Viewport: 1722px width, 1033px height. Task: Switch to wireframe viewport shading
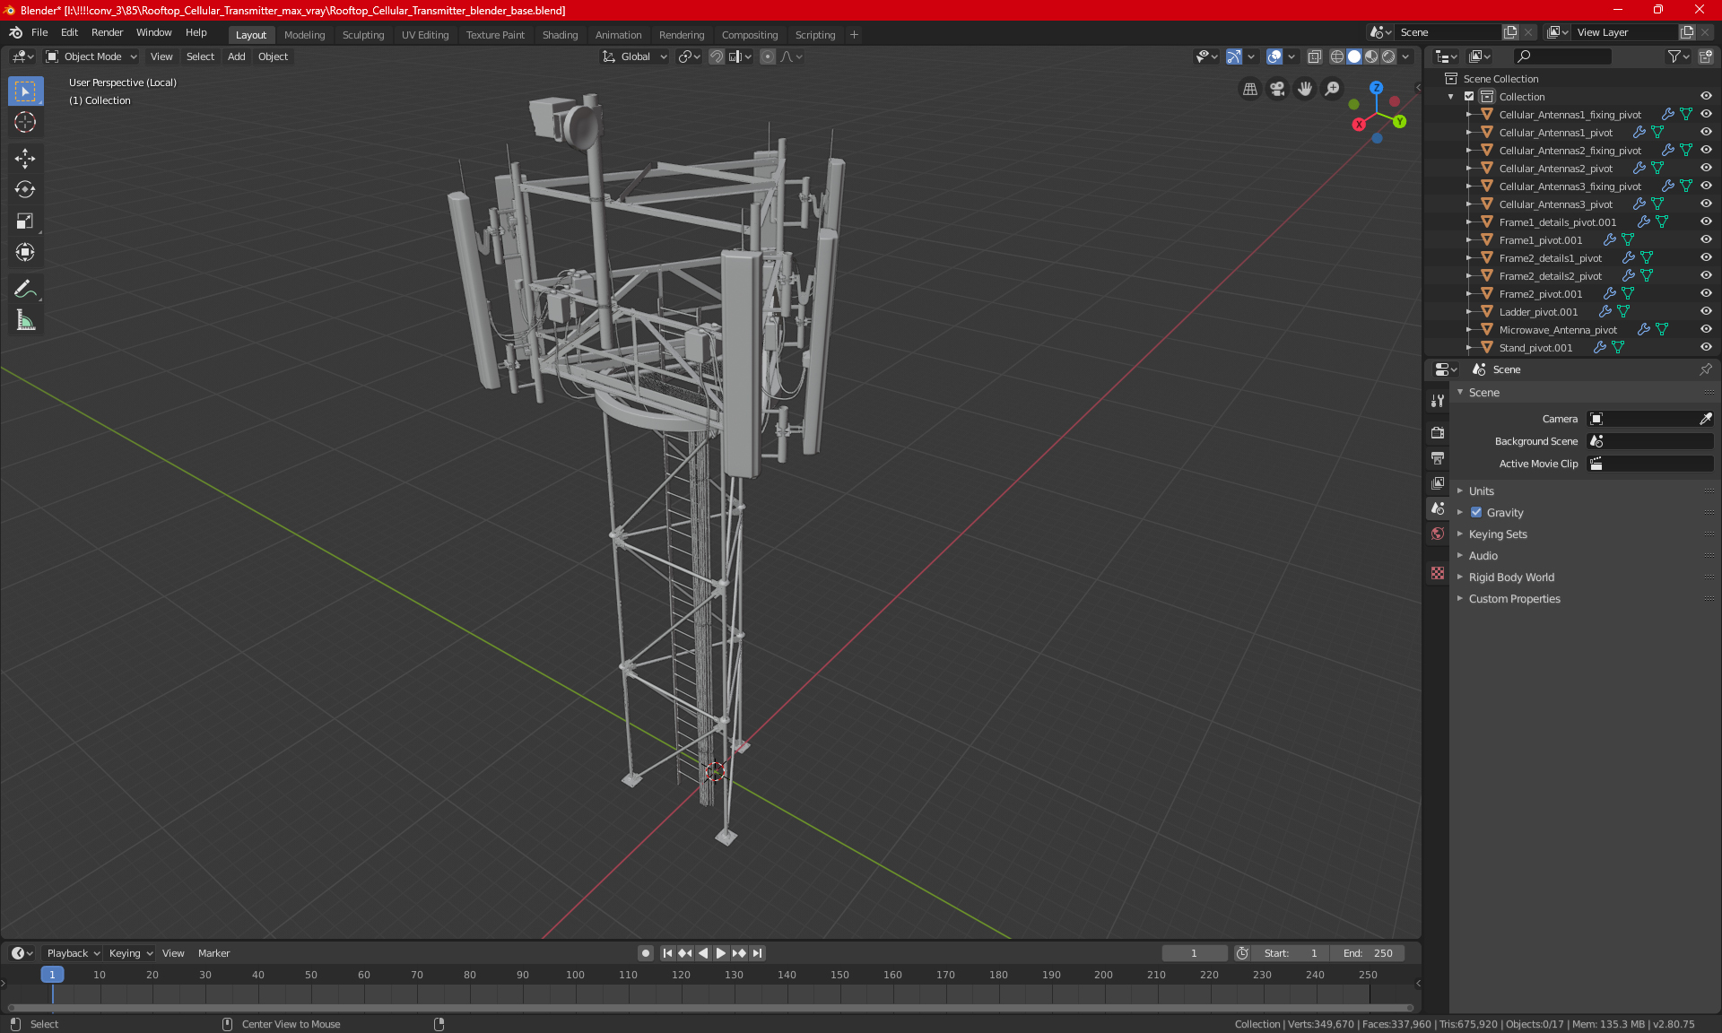1336,56
